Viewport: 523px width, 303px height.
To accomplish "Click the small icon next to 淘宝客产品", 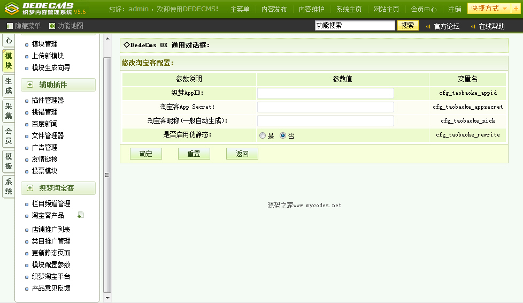I will 80,215.
